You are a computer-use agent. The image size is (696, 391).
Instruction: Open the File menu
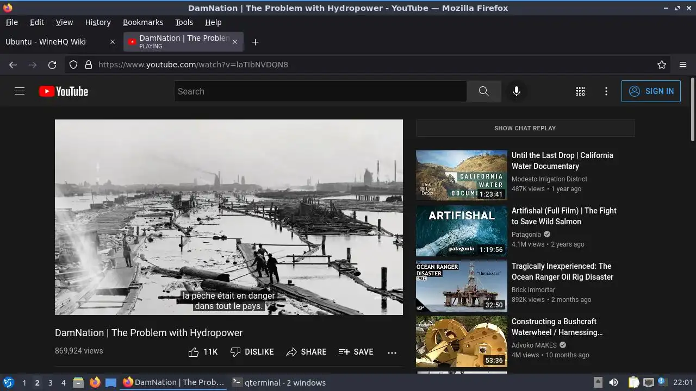pyautogui.click(x=11, y=22)
